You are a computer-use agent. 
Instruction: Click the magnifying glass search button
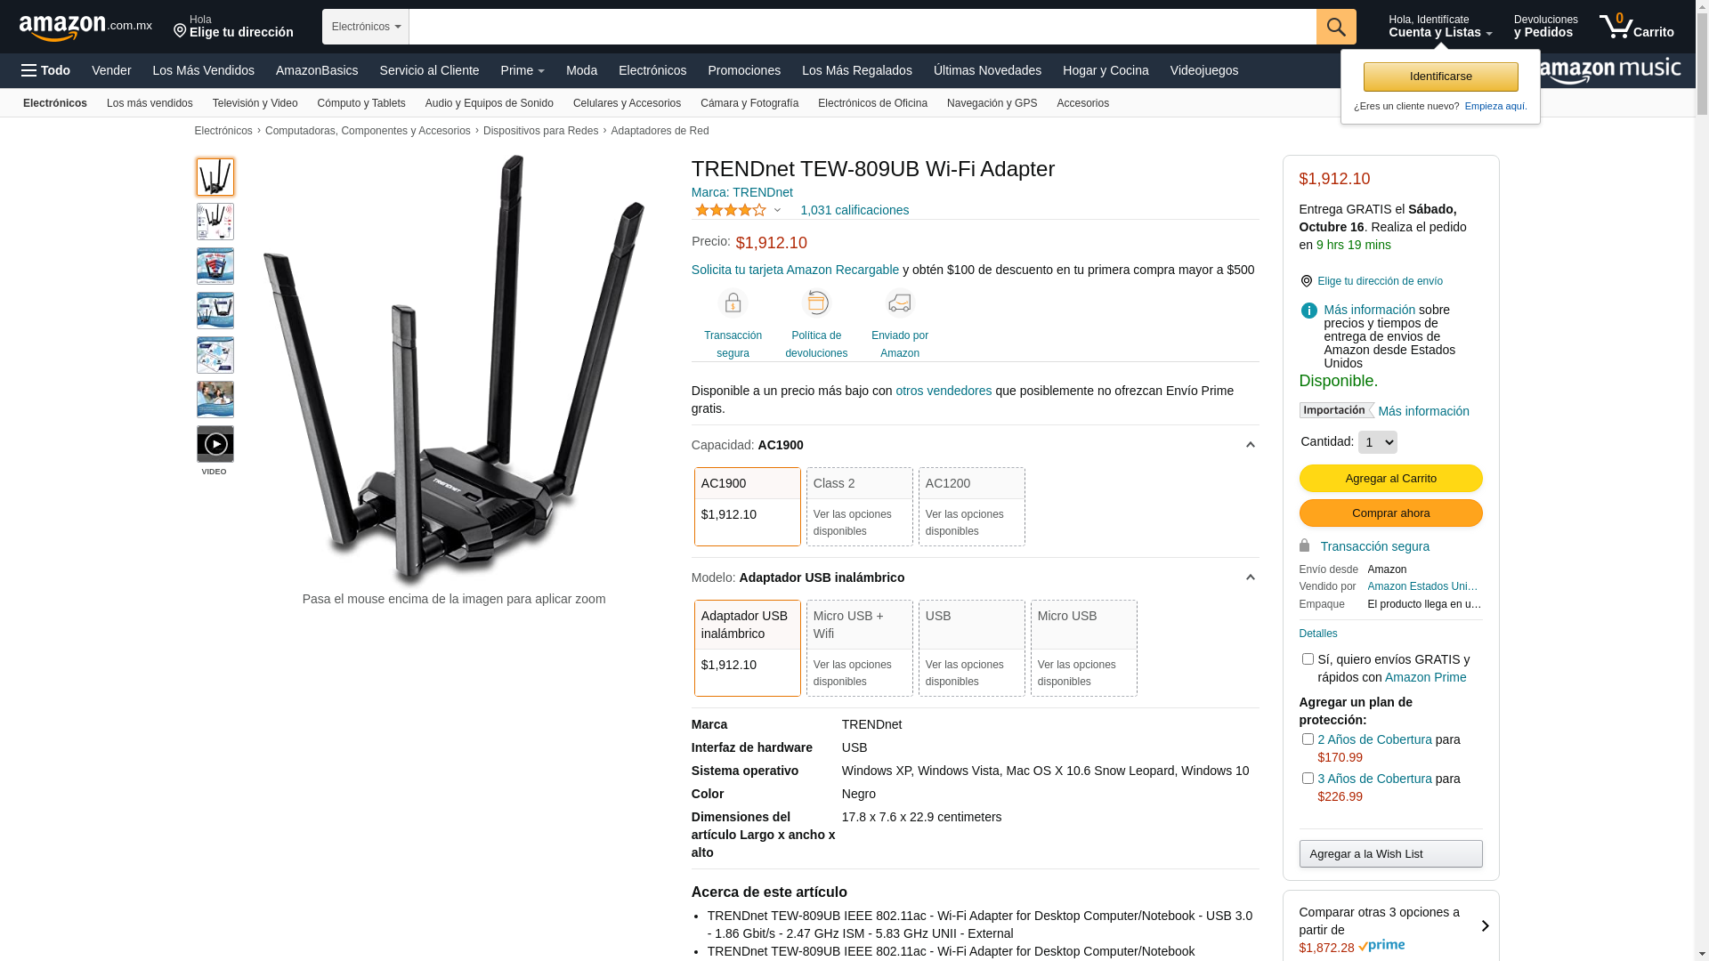[x=1336, y=27]
